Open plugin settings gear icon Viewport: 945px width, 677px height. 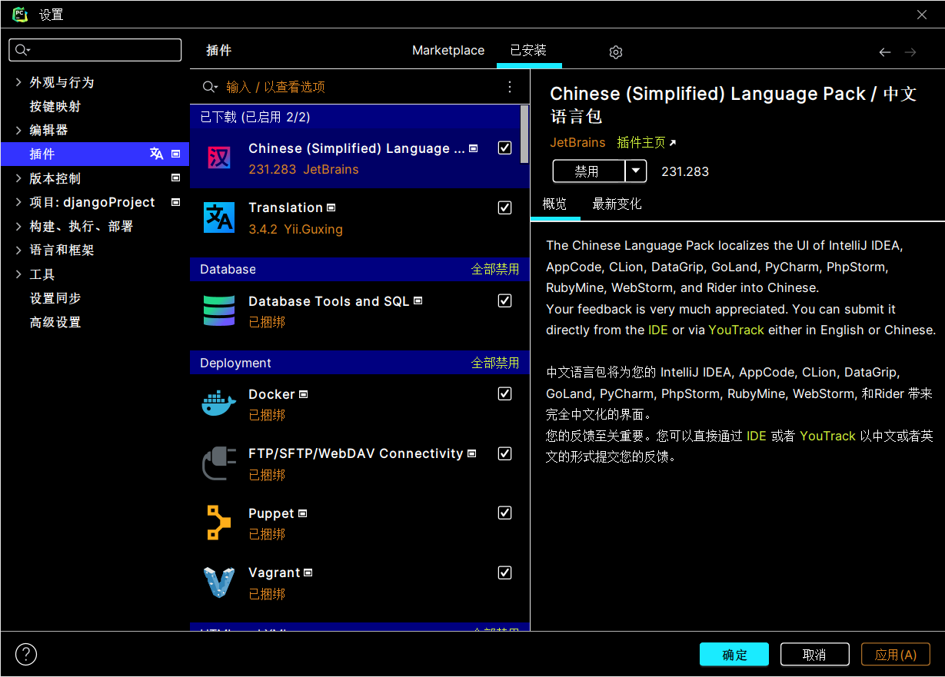click(615, 52)
